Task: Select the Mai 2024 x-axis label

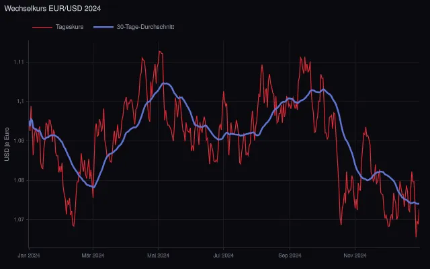Action: (x=159, y=256)
